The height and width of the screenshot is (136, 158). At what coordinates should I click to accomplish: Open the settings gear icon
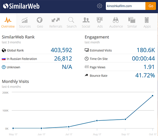(x=100, y=6)
